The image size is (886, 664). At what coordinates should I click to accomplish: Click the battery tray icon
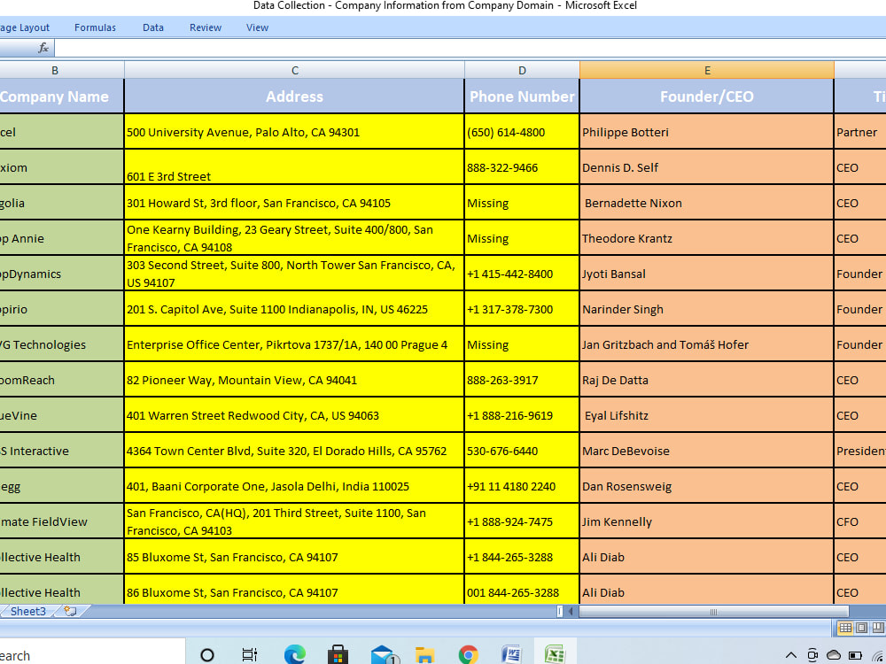855,655
